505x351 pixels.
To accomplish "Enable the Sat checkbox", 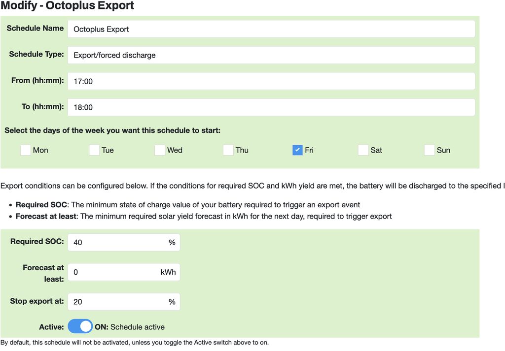I will (x=363, y=150).
